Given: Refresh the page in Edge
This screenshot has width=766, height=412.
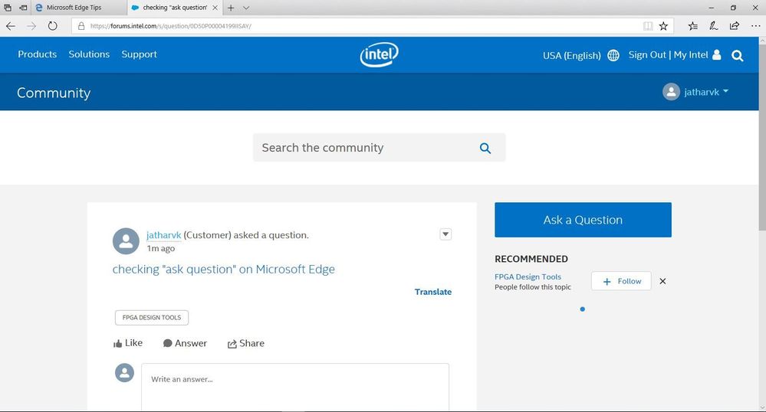Looking at the screenshot, I should pyautogui.click(x=52, y=25).
